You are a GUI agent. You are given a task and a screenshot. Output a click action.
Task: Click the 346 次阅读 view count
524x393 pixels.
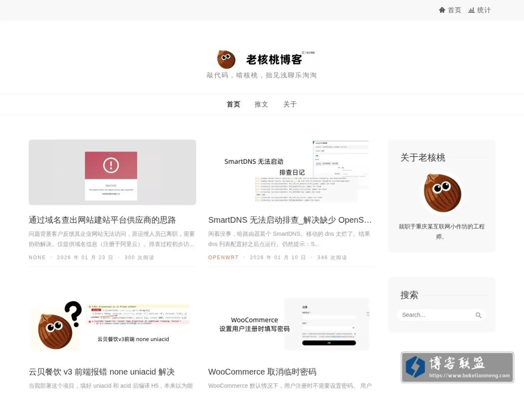(332, 258)
